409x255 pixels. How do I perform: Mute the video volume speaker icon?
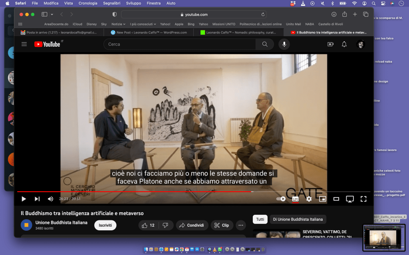click(x=51, y=199)
